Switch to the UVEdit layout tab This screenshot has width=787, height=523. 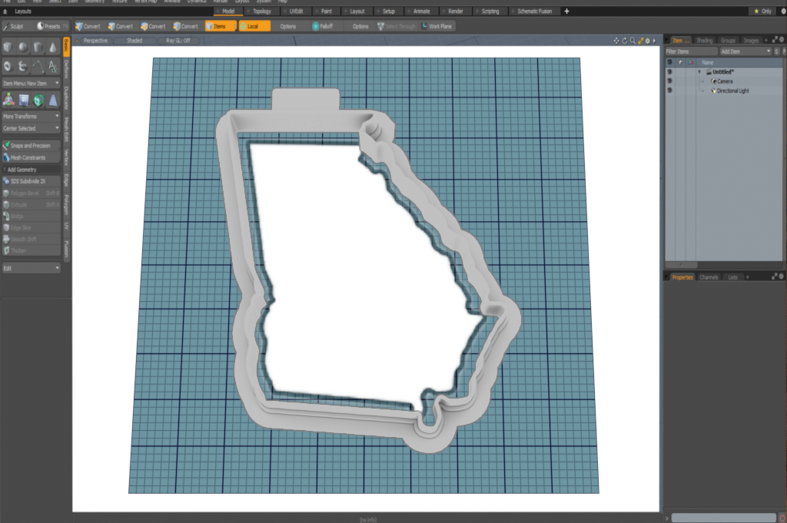(294, 11)
